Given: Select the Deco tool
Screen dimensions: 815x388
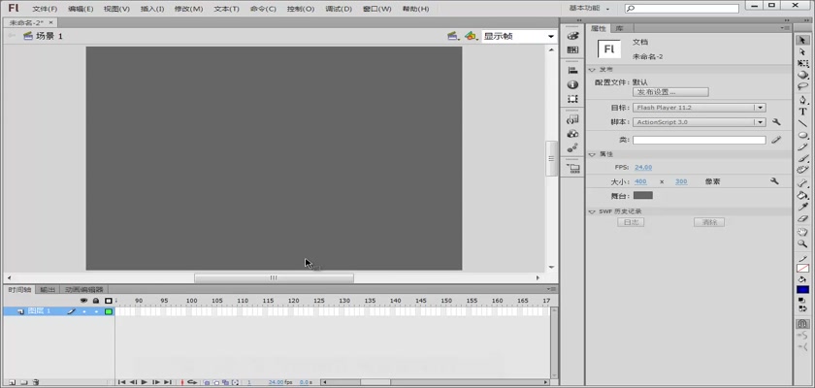Looking at the screenshot, I should [803, 170].
